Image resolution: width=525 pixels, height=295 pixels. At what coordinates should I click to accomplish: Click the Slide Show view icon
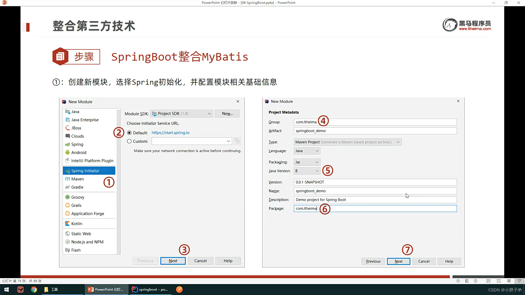[x=519, y=281]
